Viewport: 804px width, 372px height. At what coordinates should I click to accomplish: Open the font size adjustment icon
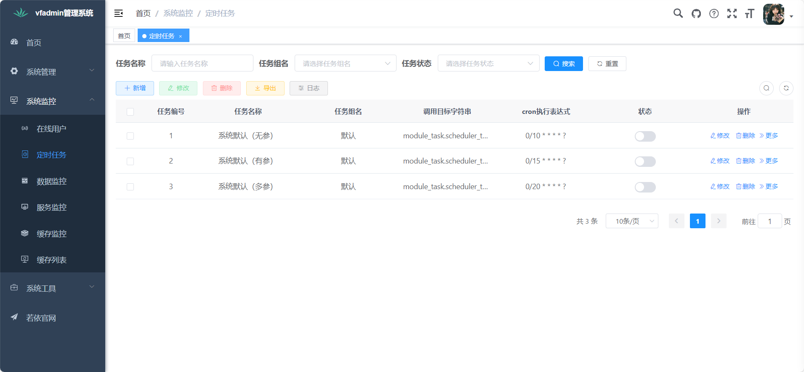(x=749, y=13)
